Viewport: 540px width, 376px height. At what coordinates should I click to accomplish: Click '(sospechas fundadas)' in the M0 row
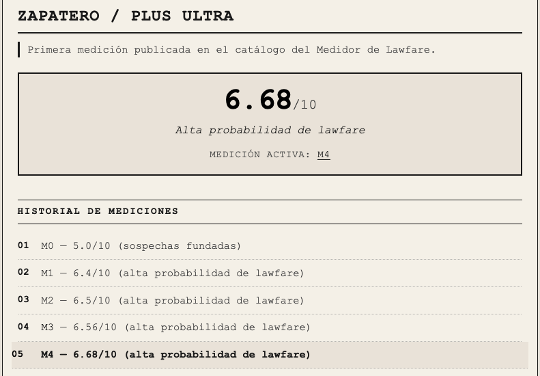180,246
